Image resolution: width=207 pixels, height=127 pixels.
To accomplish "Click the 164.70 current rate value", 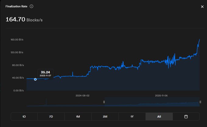I will pyautogui.click(x=16, y=19).
